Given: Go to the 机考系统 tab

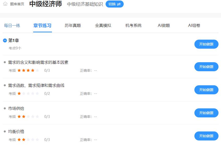Looking at the screenshot, I should pos(133,25).
